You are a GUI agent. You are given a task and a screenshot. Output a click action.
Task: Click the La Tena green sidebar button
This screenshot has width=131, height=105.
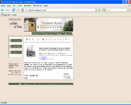point(16,46)
